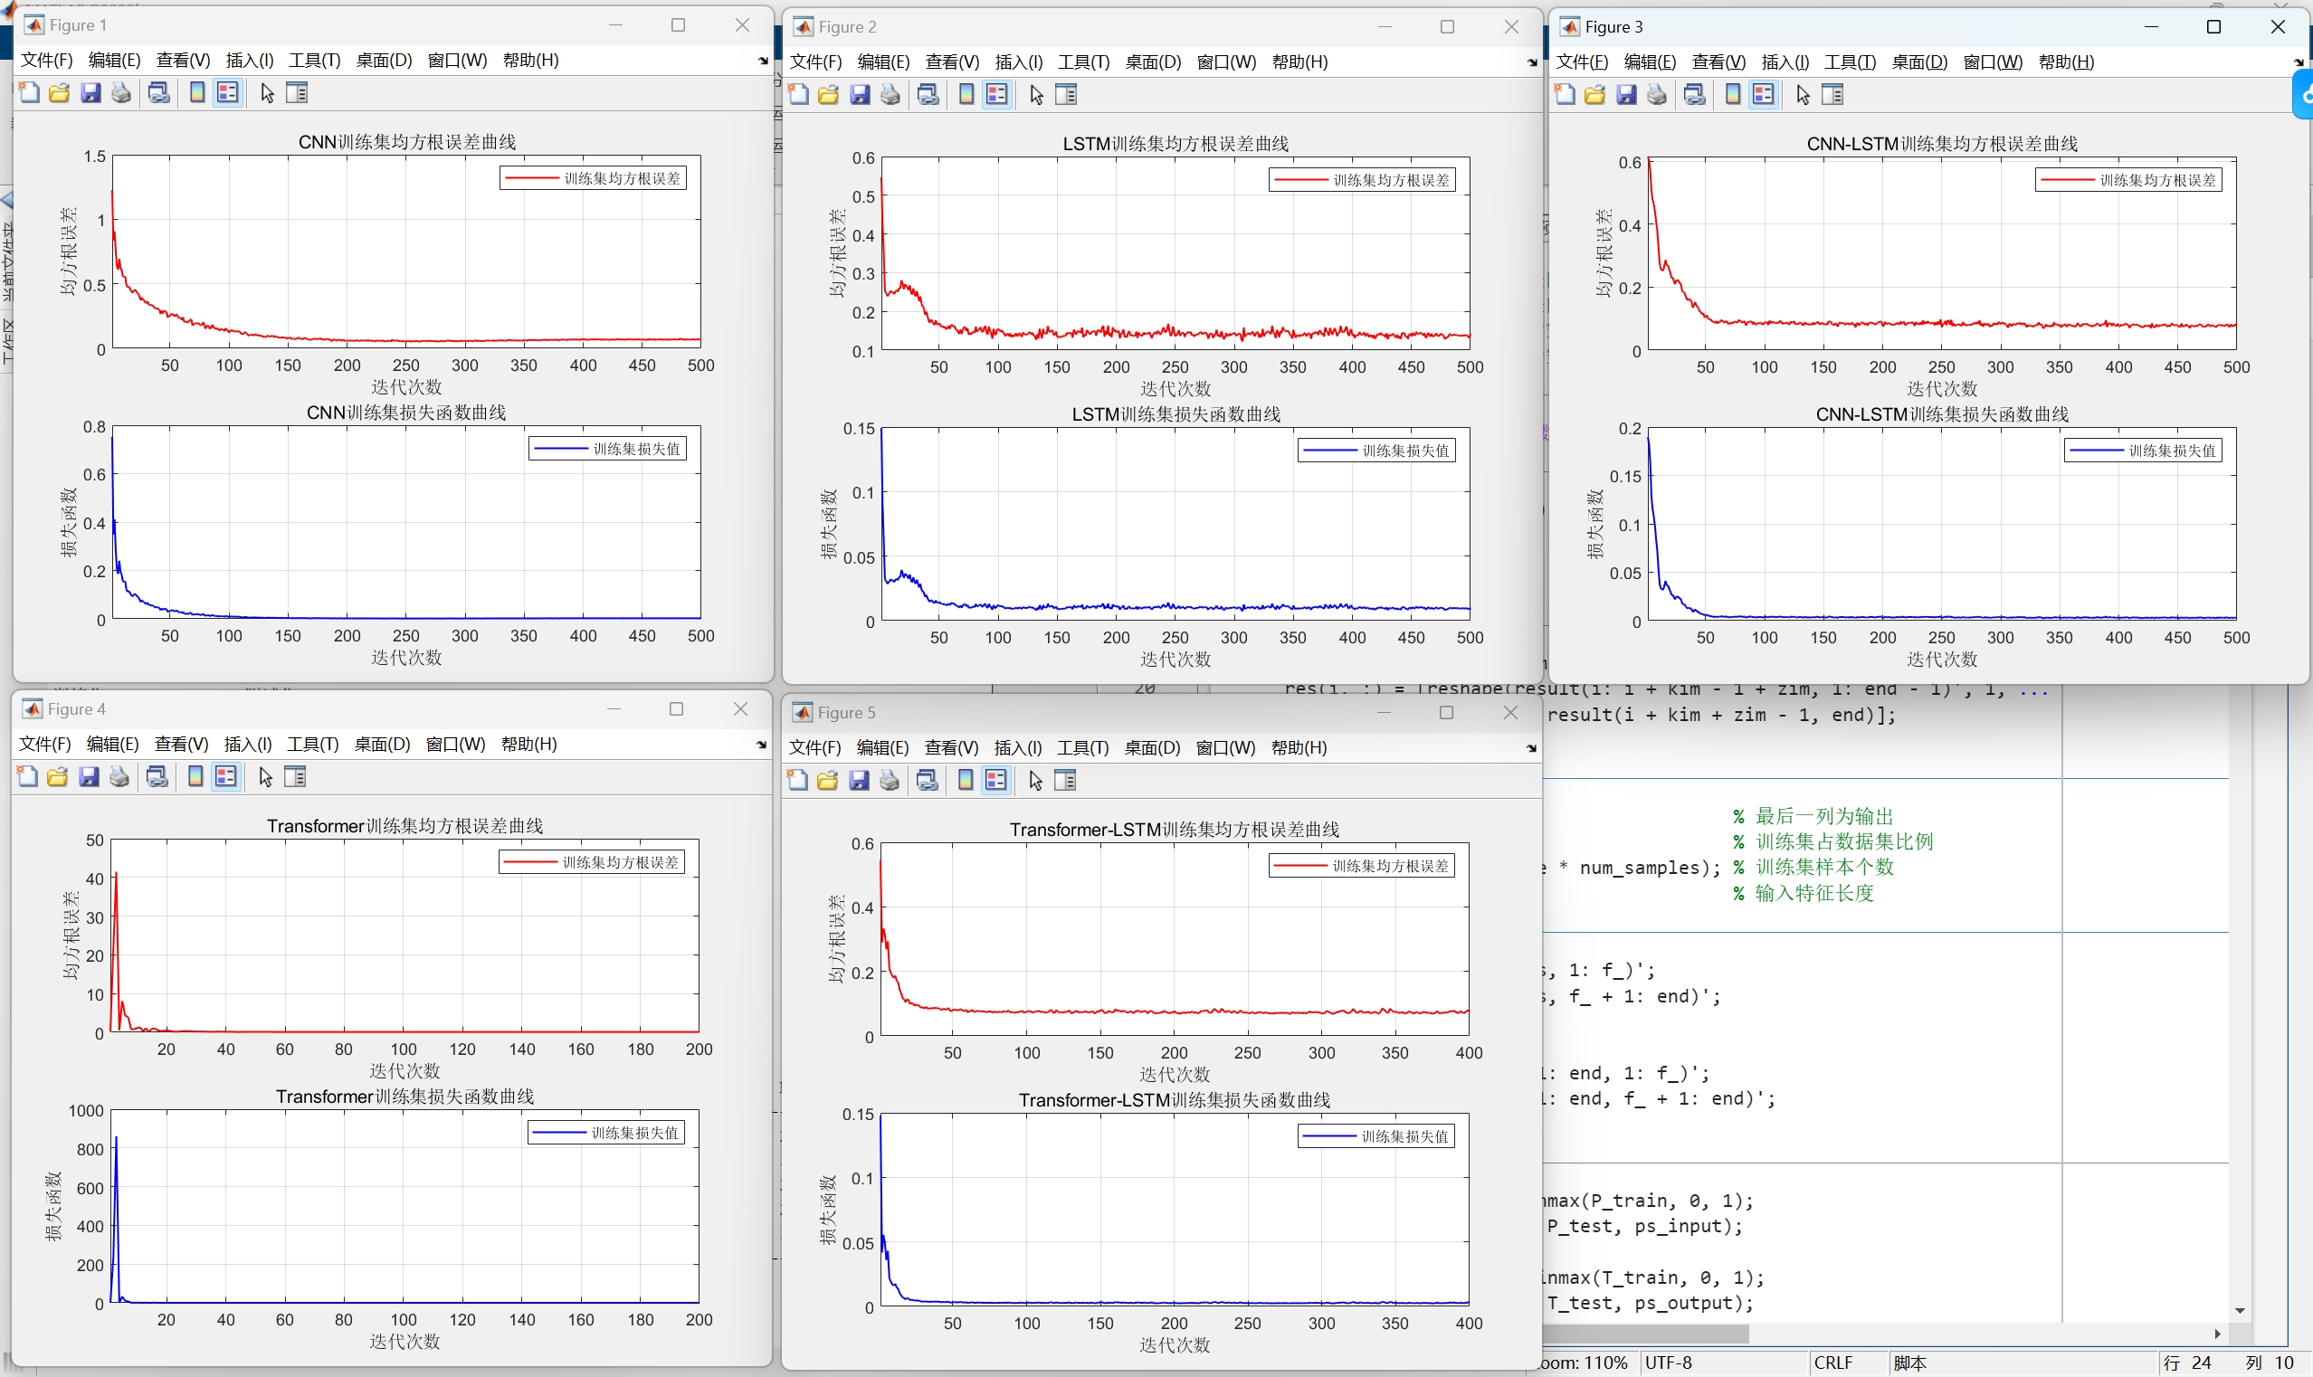Click 训练集损失值 legend in Transformer plot
Image resolution: width=2313 pixels, height=1377 pixels.
pyautogui.click(x=606, y=1133)
